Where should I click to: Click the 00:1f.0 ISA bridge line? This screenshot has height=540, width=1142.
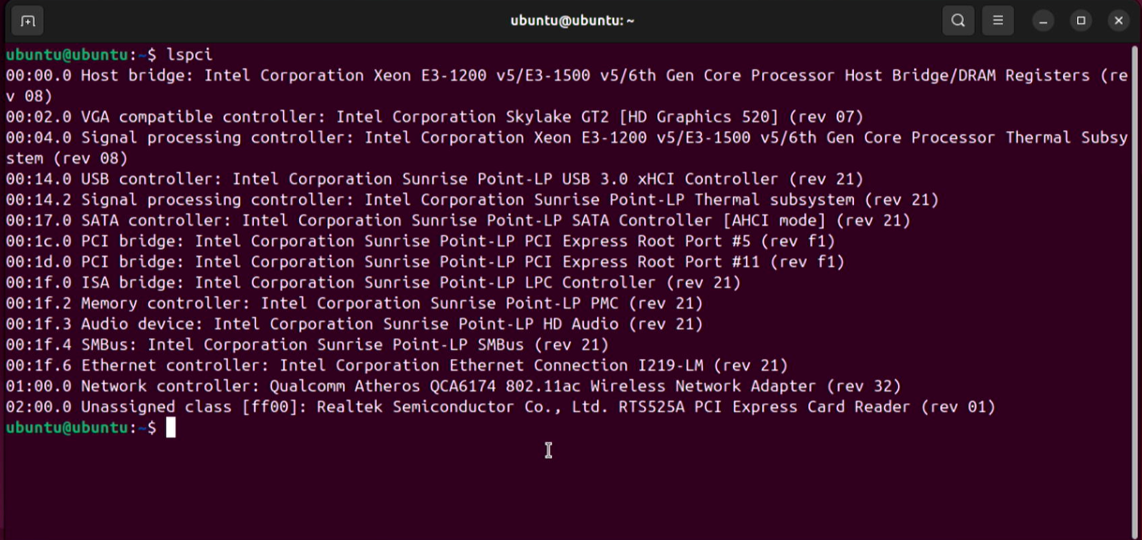click(x=373, y=283)
